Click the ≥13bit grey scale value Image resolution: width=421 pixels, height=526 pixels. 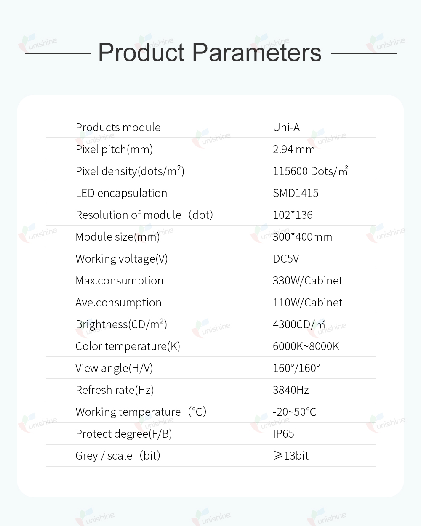[290, 455]
